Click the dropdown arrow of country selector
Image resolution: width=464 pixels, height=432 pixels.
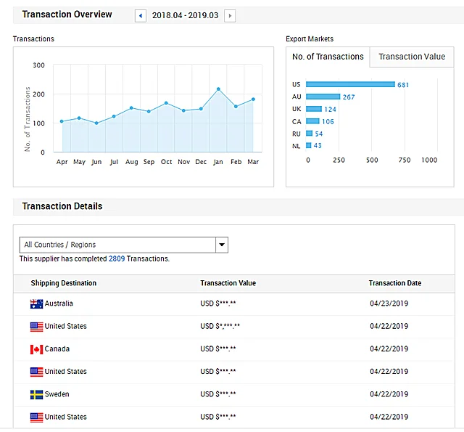coord(222,245)
